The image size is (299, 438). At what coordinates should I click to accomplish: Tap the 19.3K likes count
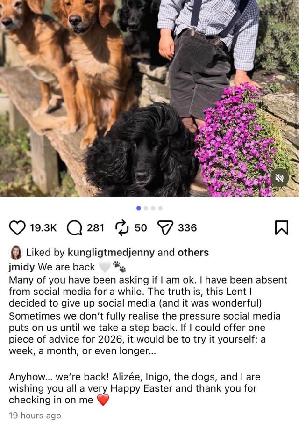43,228
